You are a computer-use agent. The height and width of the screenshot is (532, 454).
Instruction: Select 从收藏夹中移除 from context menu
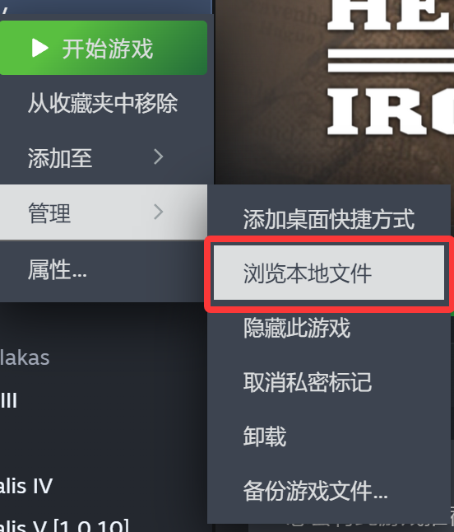pyautogui.click(x=104, y=103)
